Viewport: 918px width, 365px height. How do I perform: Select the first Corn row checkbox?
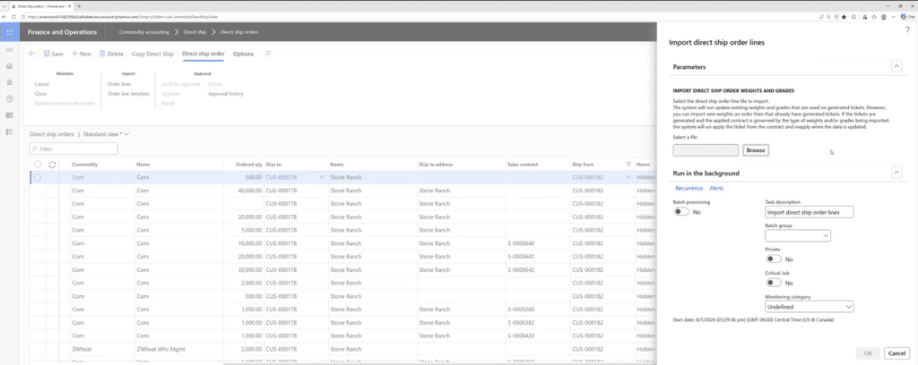pos(38,177)
